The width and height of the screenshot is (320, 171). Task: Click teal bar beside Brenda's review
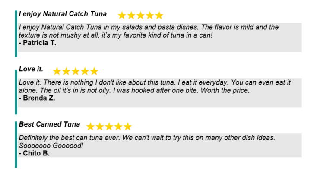16,92
